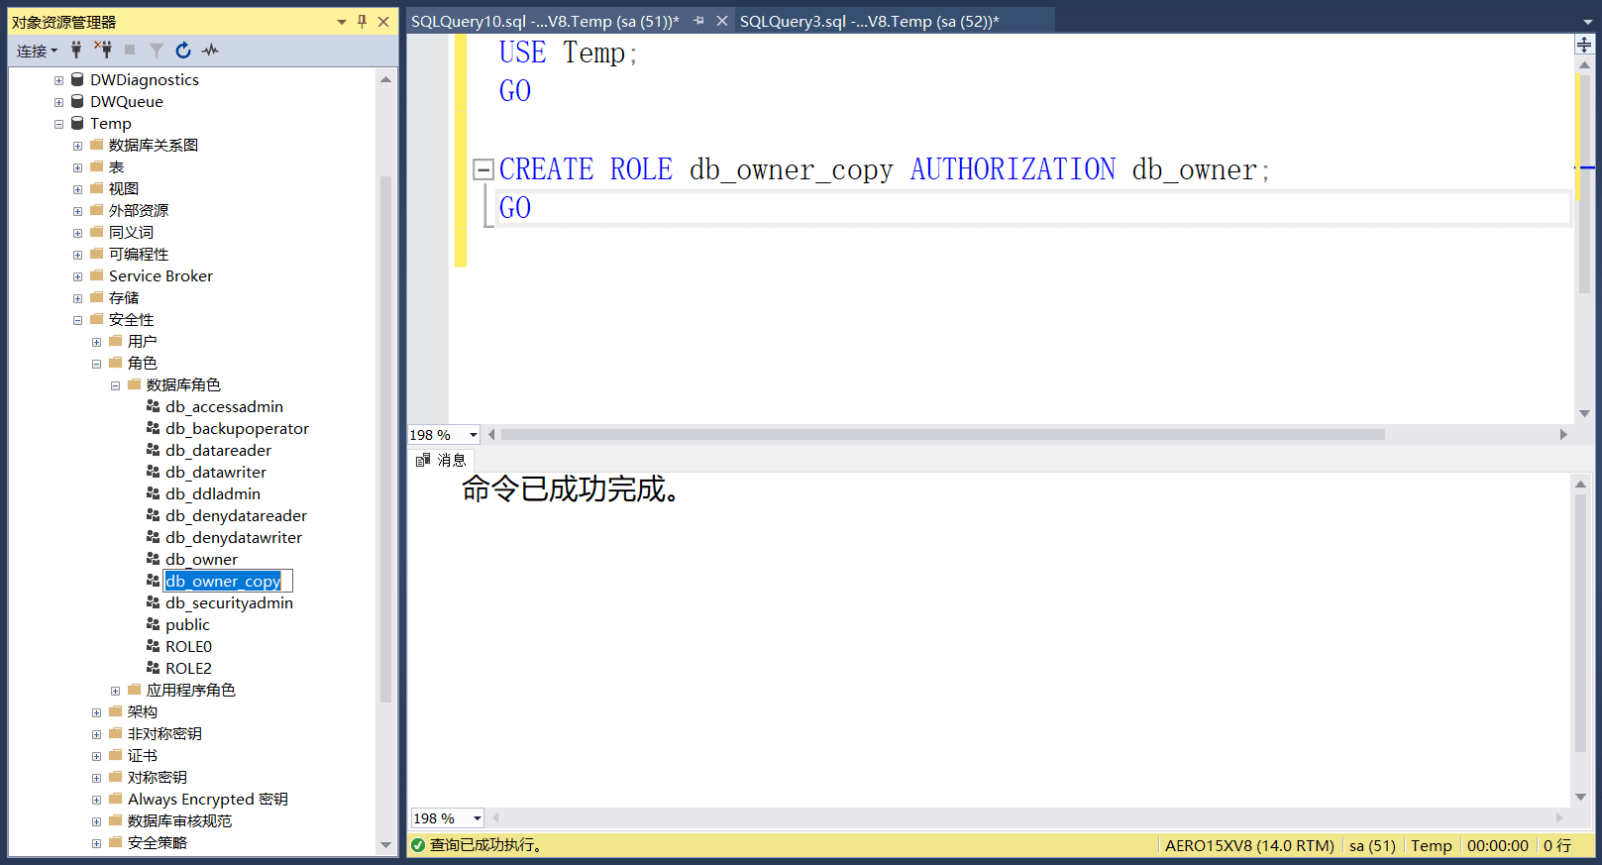Click the 用户 folder icon
This screenshot has width=1602, height=865.
click(x=116, y=341)
